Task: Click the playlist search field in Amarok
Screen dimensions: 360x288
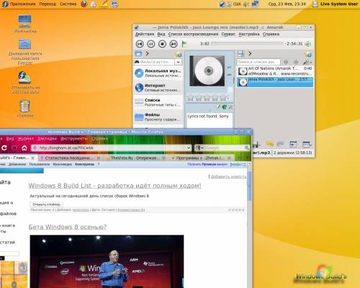Action: click(258, 62)
